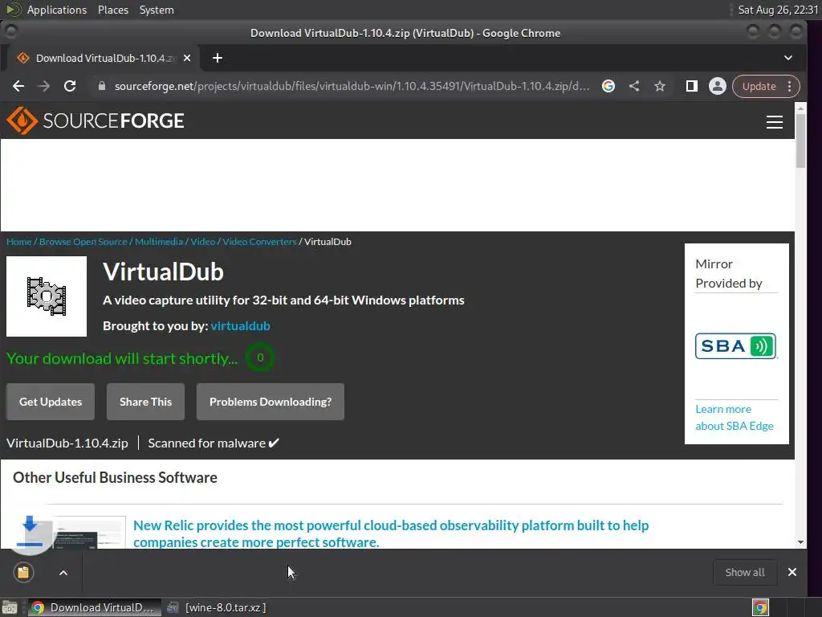Click the page vertical scrollbar thumb

[800, 140]
